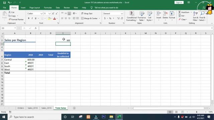Image resolution: width=214 pixels, height=120 pixels.
Task: Open the Font settings dialog launcher
Action: pyautogui.click(x=58, y=23)
